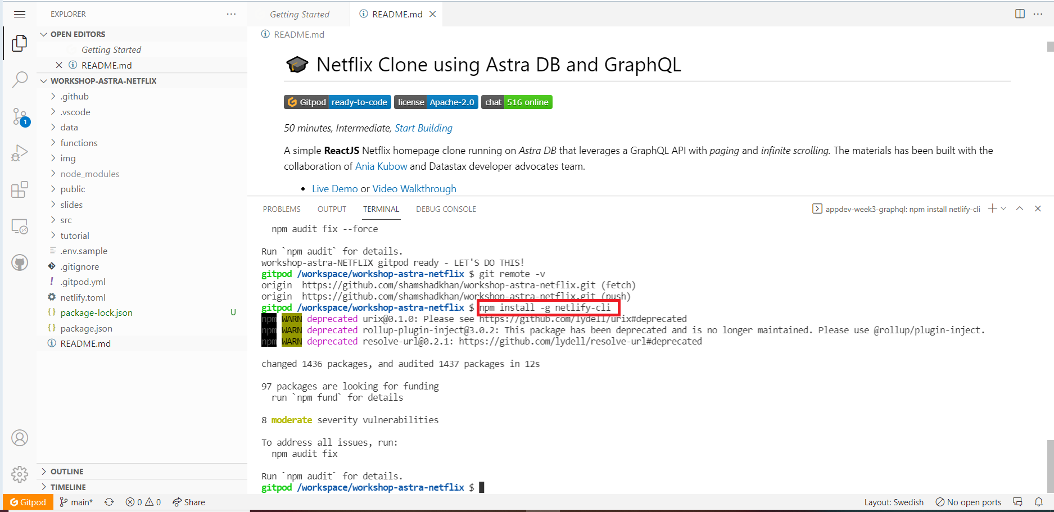Image resolution: width=1054 pixels, height=512 pixels.
Task: Maximize the terminal panel height
Action: [x=1020, y=209]
